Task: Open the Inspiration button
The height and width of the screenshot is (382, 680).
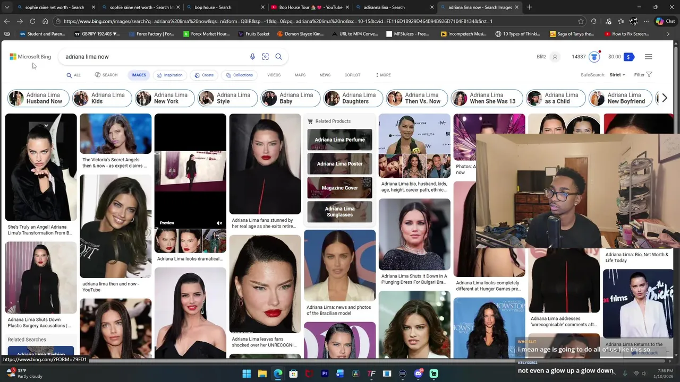Action: point(170,75)
